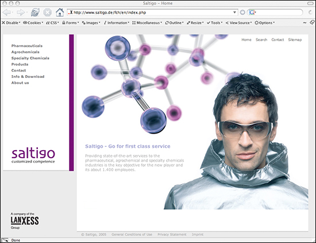Click the Google search engine icon
316x243 pixels.
point(252,13)
